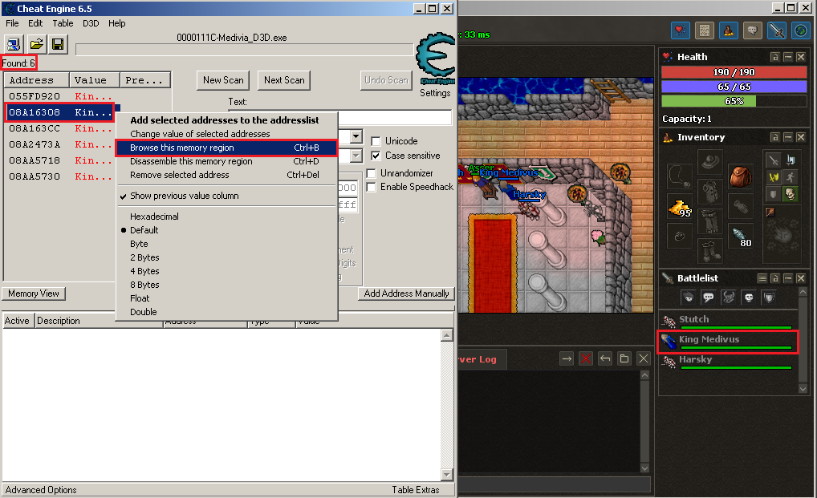Screen dimensions: 817x498
Task: Tick the Enable Speedhack checkbox
Action: [372, 187]
